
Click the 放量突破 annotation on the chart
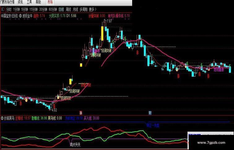point(86,85)
